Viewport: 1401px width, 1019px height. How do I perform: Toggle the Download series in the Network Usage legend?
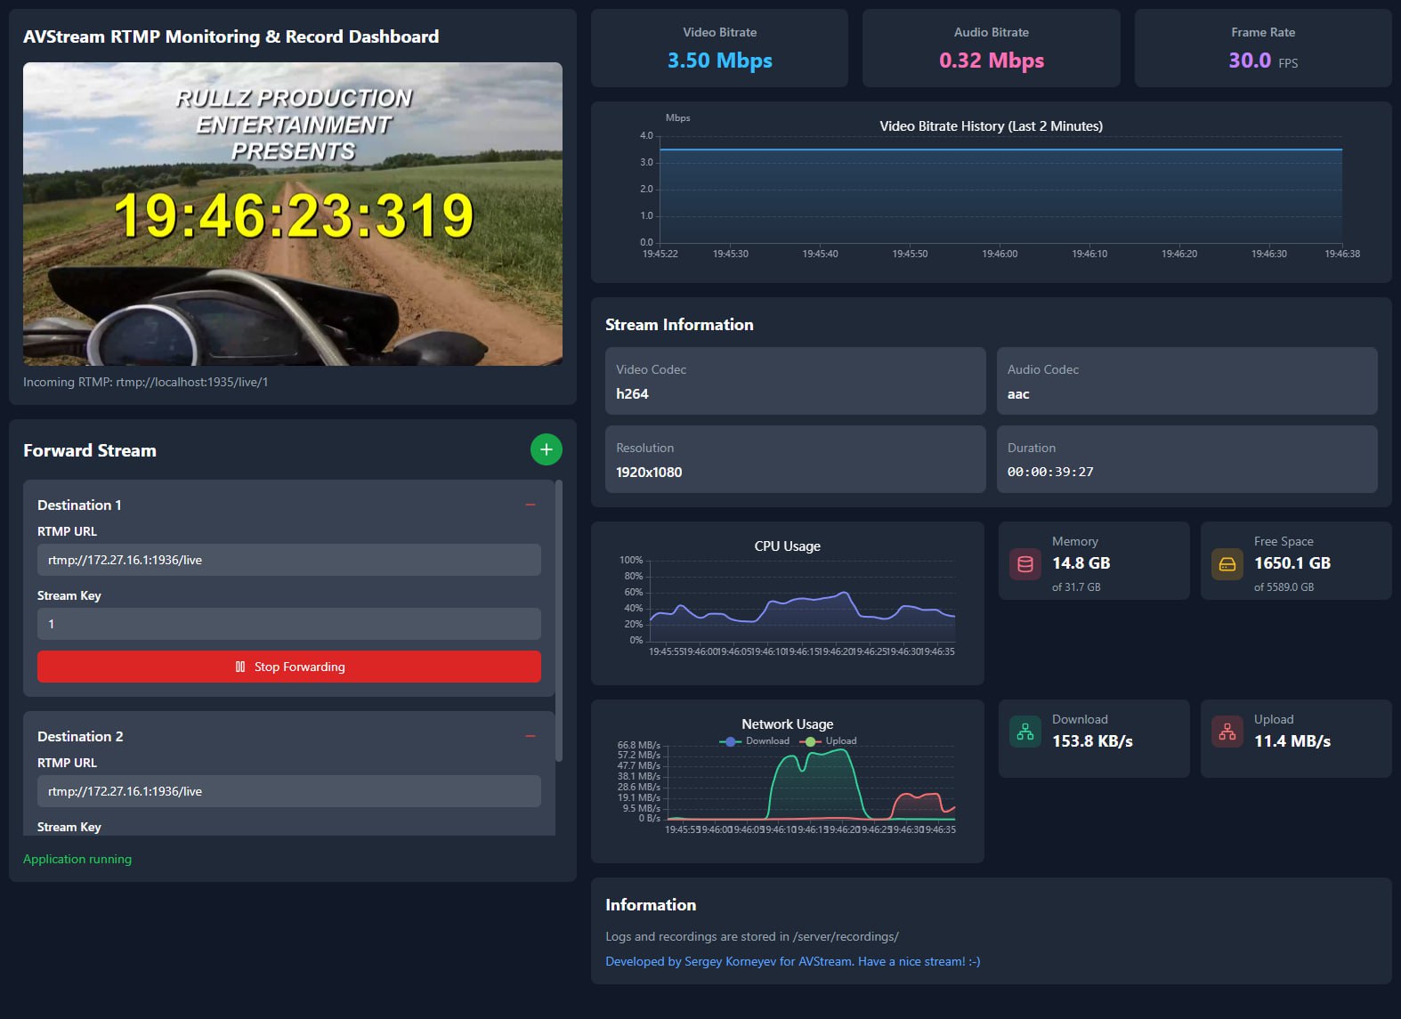tap(756, 741)
